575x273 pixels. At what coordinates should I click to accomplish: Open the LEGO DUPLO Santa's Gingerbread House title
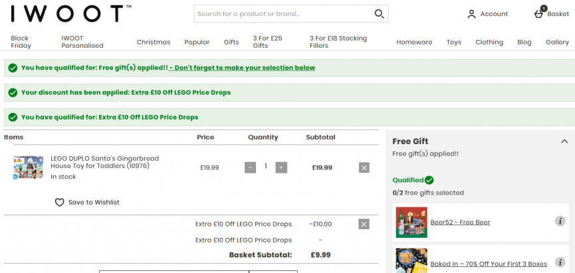[x=105, y=162]
